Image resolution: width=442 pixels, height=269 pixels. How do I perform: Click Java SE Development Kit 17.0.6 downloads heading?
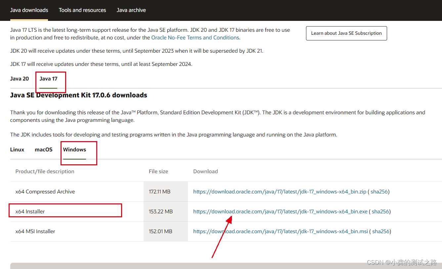tap(79, 95)
